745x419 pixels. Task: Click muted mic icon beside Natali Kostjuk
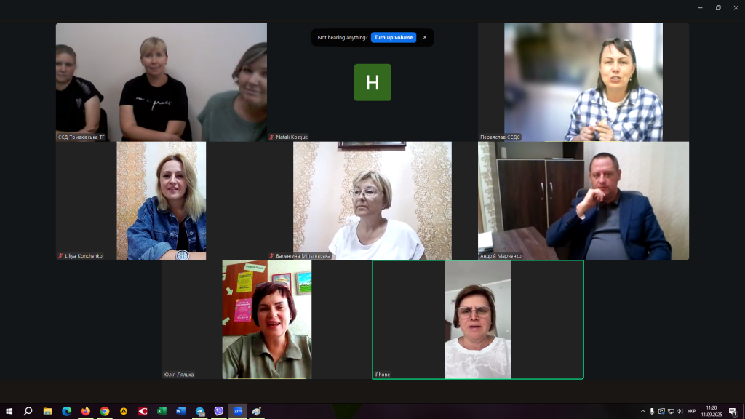(x=272, y=137)
